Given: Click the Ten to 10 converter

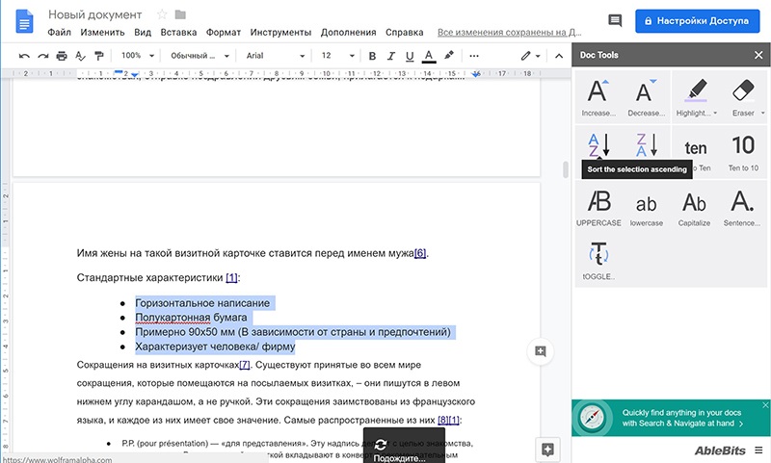Looking at the screenshot, I should [x=742, y=151].
